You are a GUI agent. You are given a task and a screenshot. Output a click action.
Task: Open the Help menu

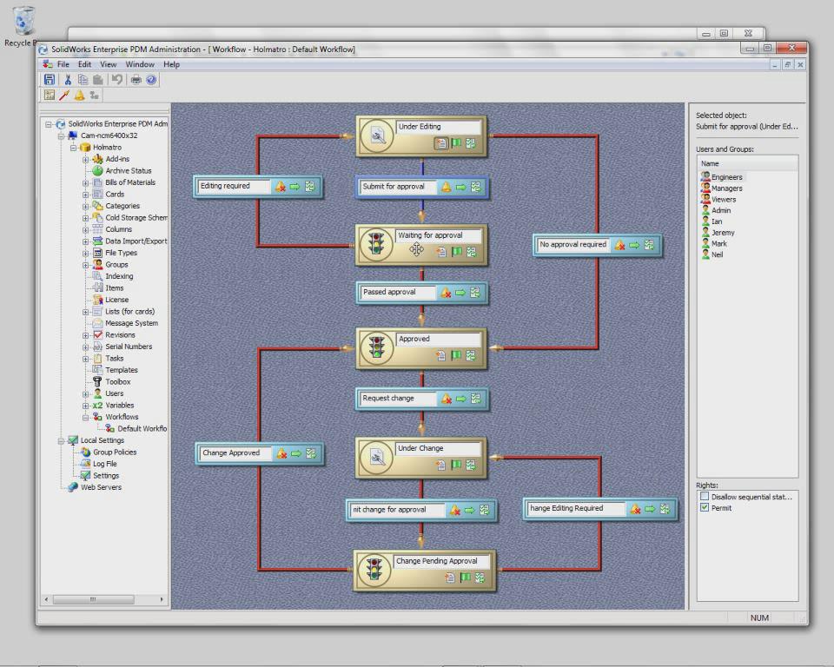click(171, 64)
